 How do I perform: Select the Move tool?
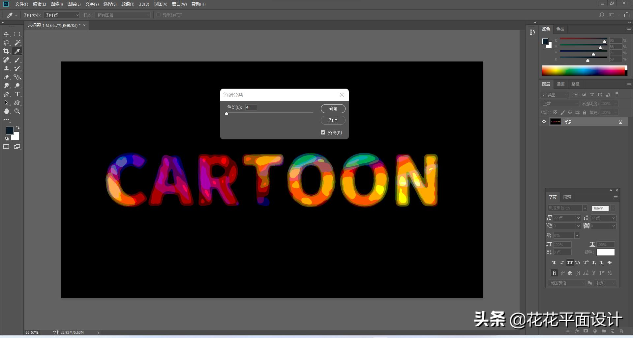(6, 35)
